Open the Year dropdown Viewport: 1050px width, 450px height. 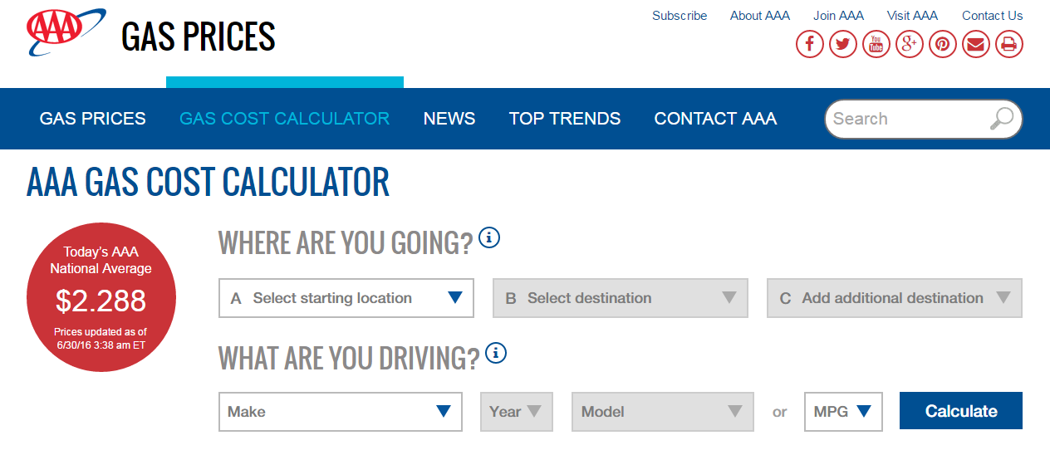tap(517, 412)
